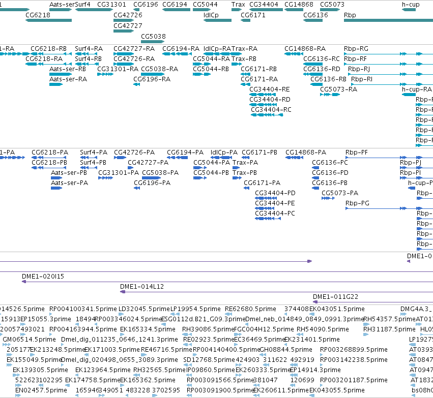Click the h-cup gene label
433x398 pixels.
point(411,5)
